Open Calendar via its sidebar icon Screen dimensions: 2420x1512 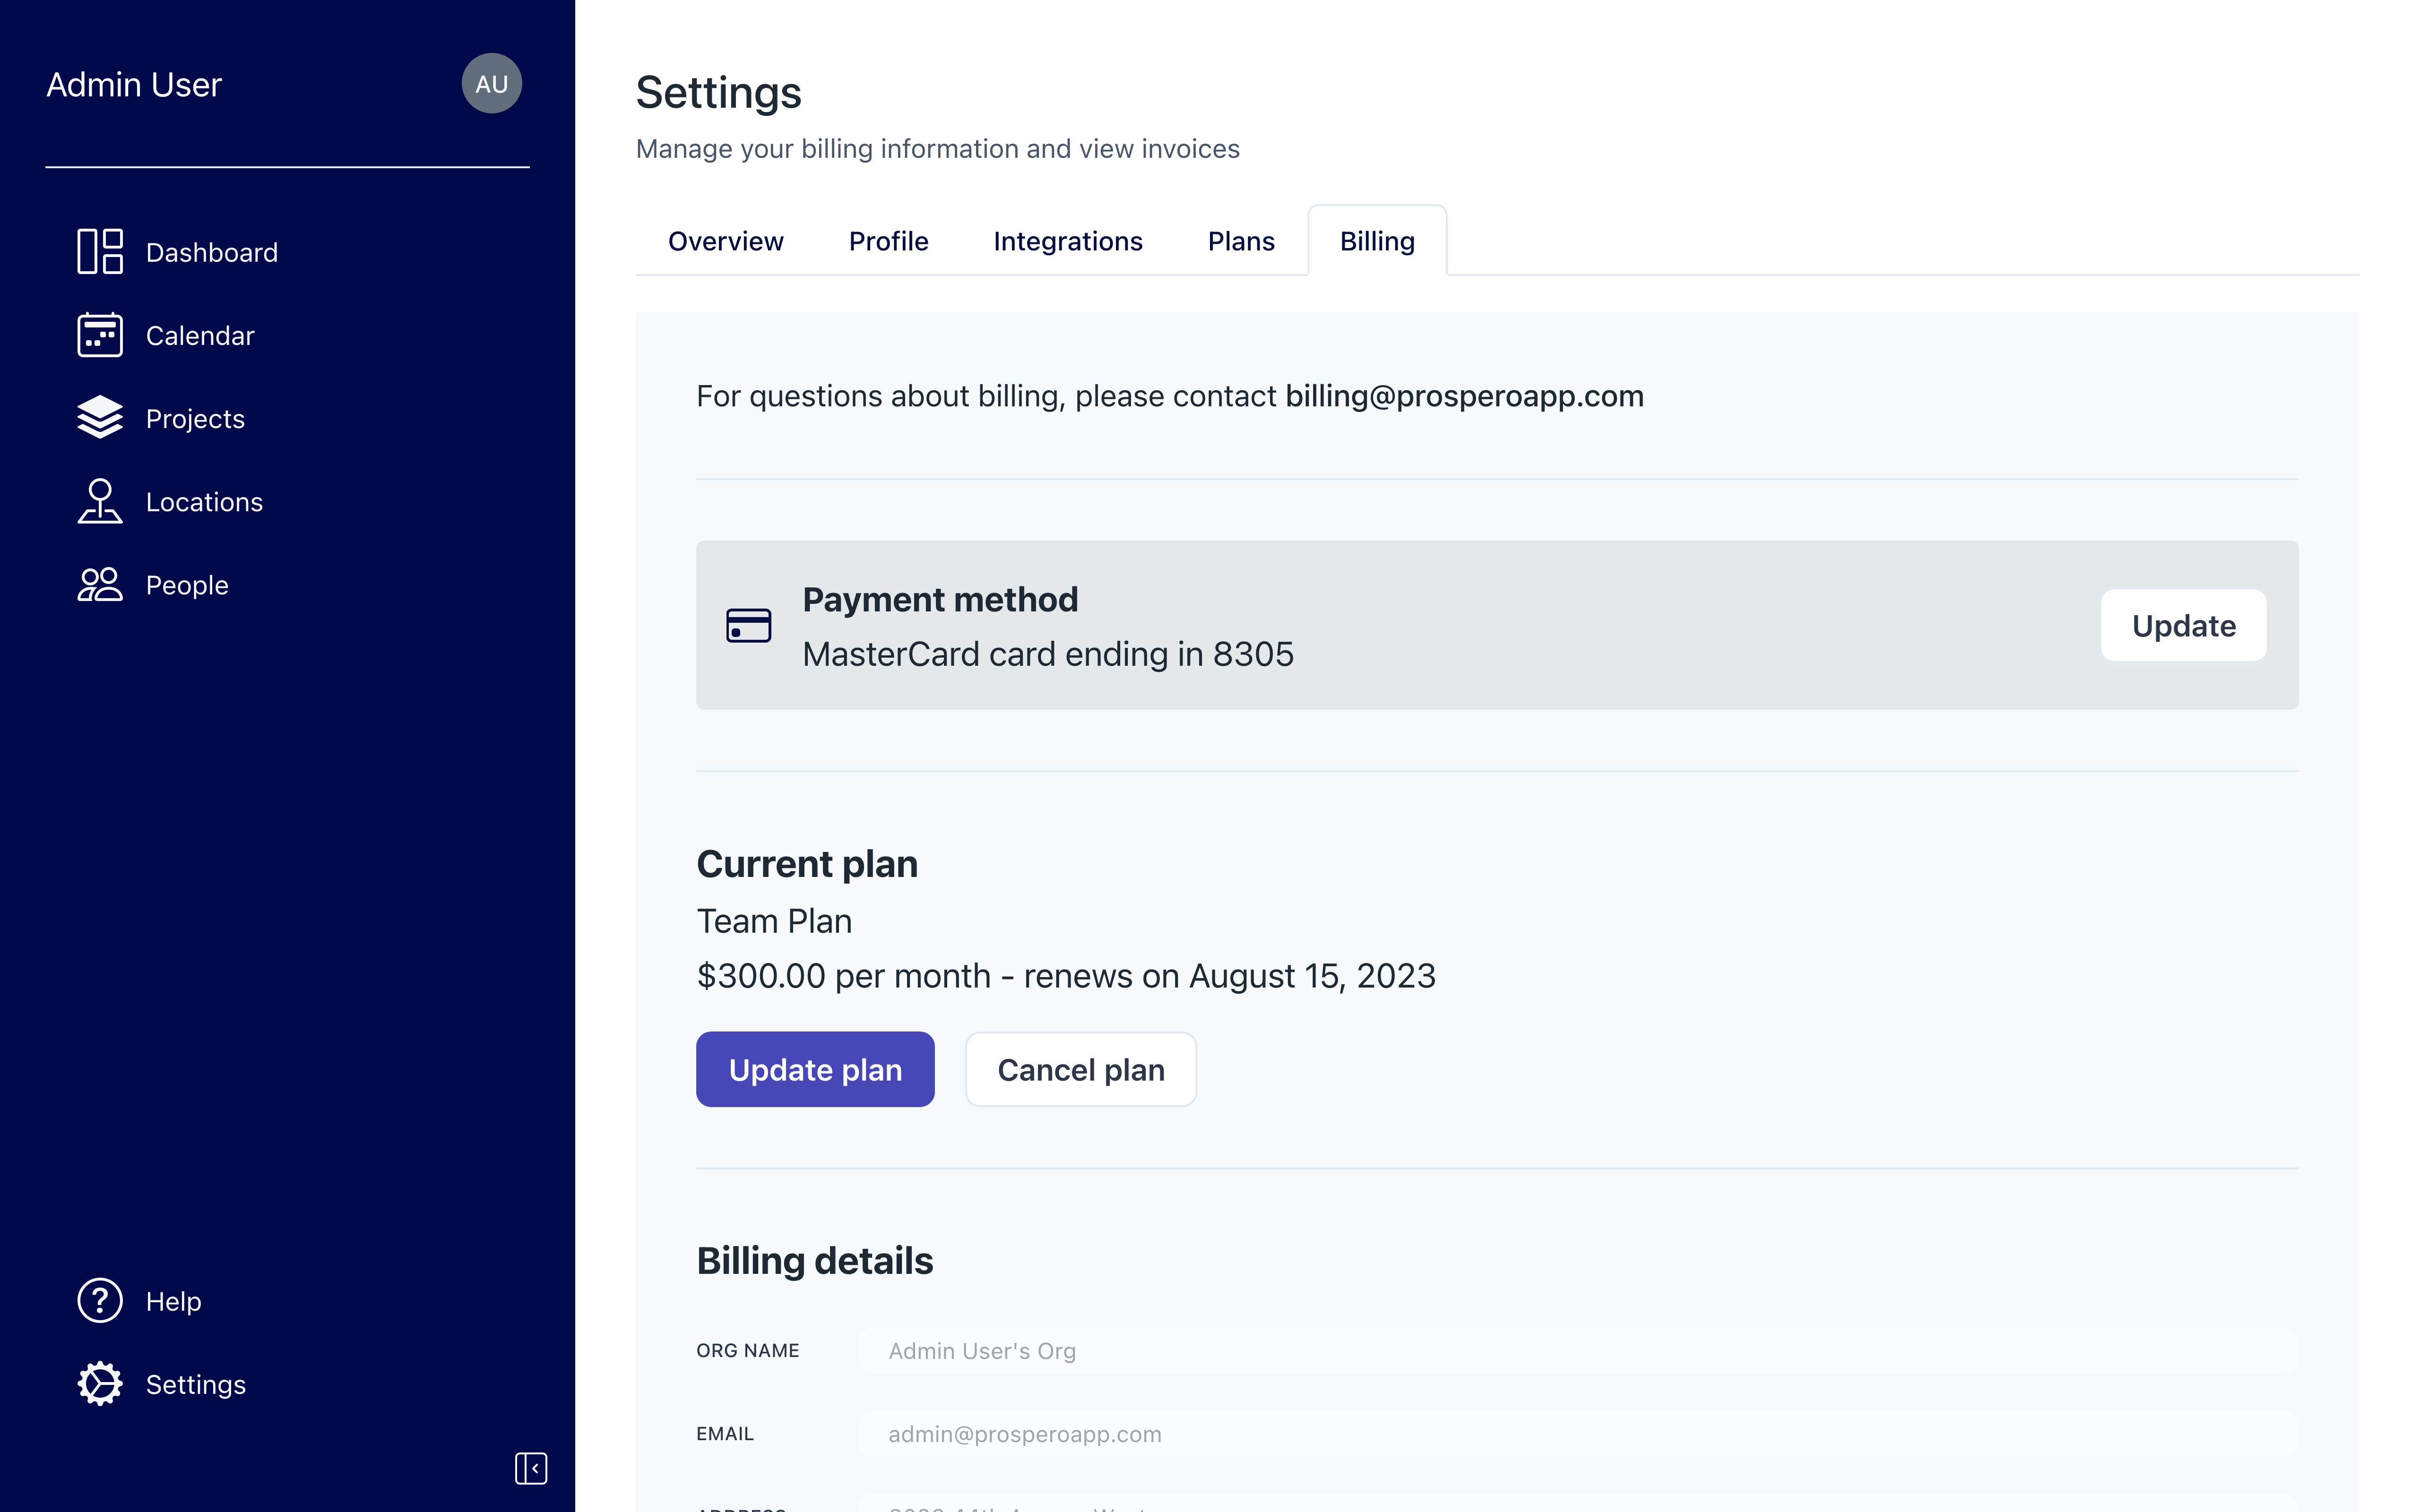[x=100, y=335]
